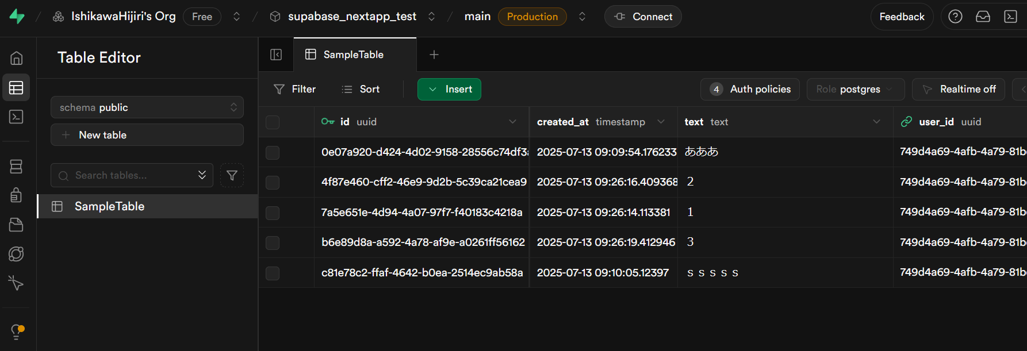Screen dimensions: 1027x351
Task: Open the Advisors lightbulb icon
Action: pyautogui.click(x=17, y=331)
